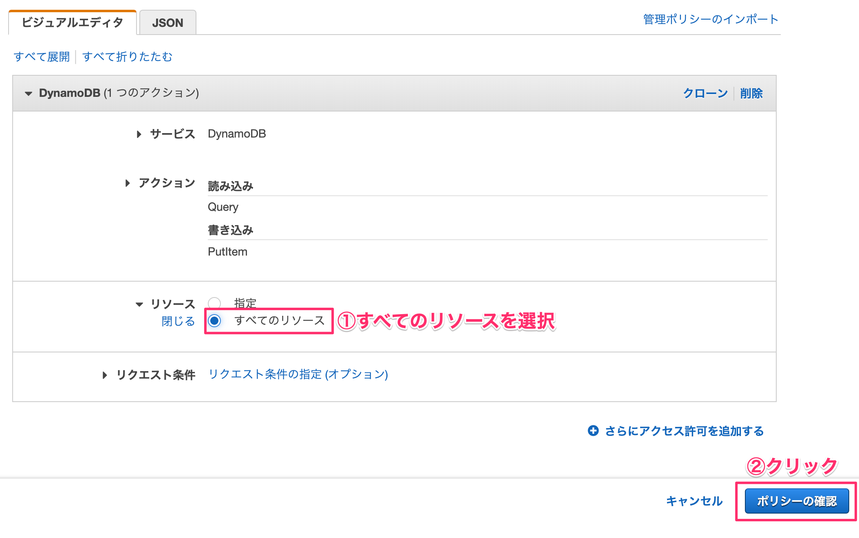
Task: Click the plus icon to add permissions
Action: point(593,431)
